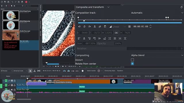Uncheck the Rotate from center checkbox

coord(132,64)
